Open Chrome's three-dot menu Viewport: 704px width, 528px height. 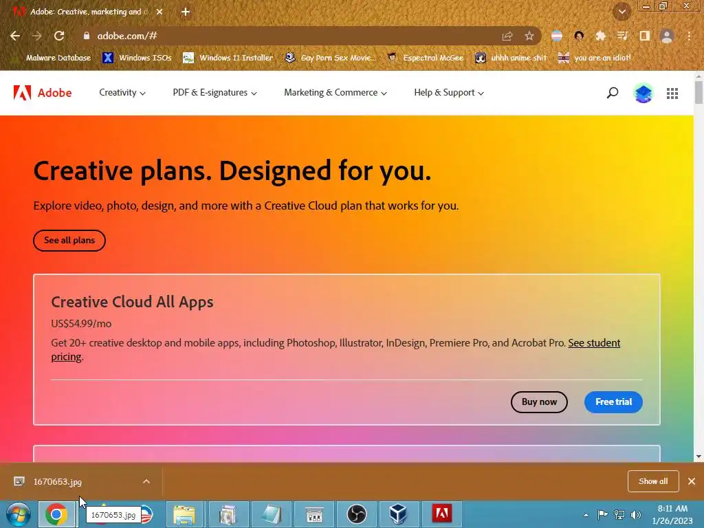coord(689,36)
